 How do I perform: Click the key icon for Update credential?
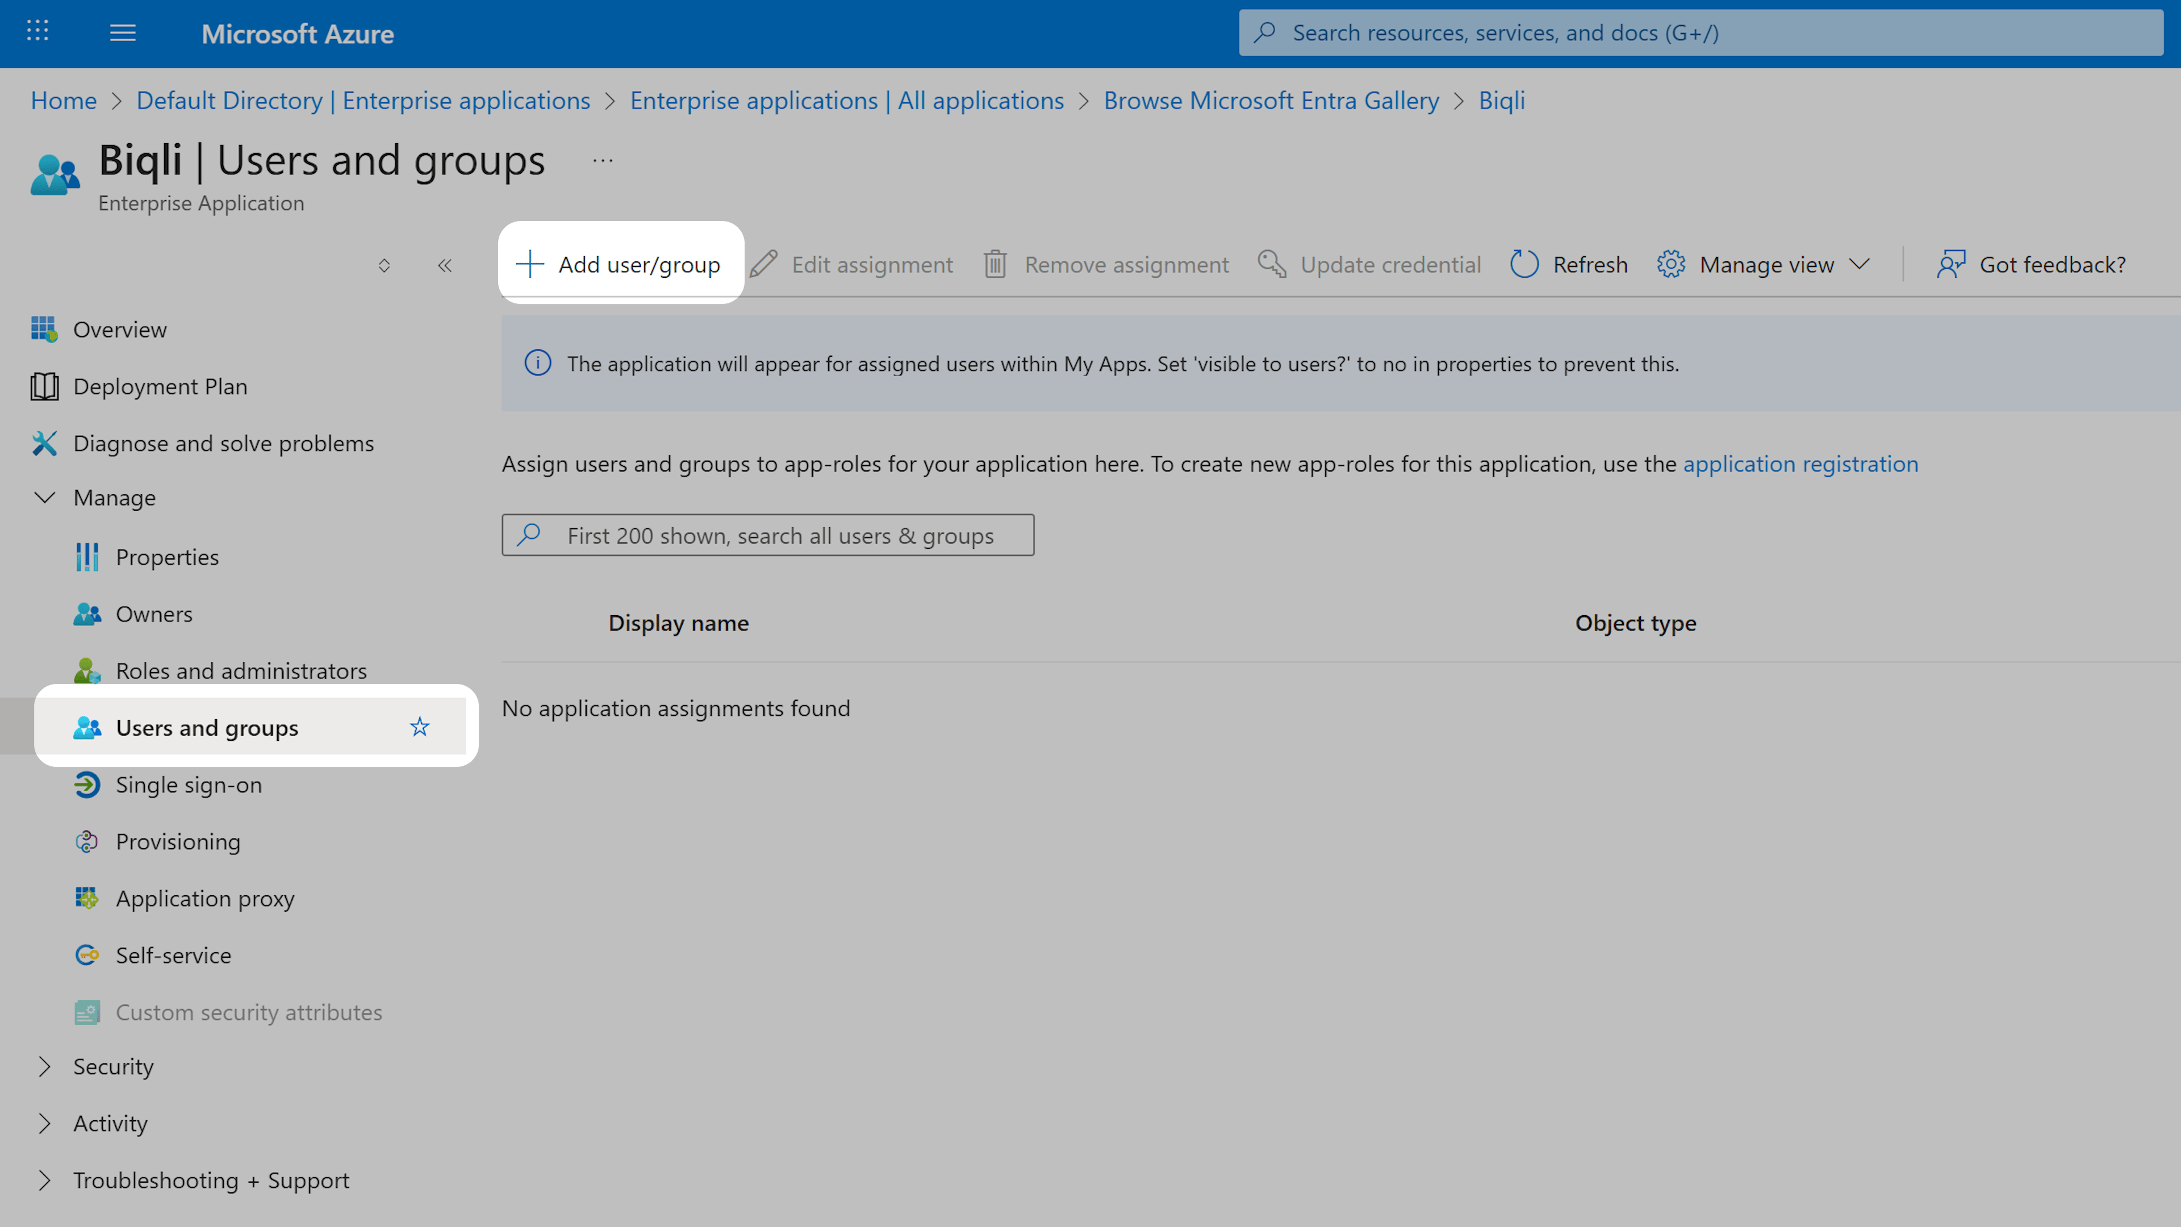tap(1272, 264)
